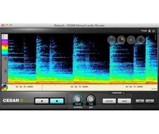Click the timeline marker 00:39:13:00000

79,87
